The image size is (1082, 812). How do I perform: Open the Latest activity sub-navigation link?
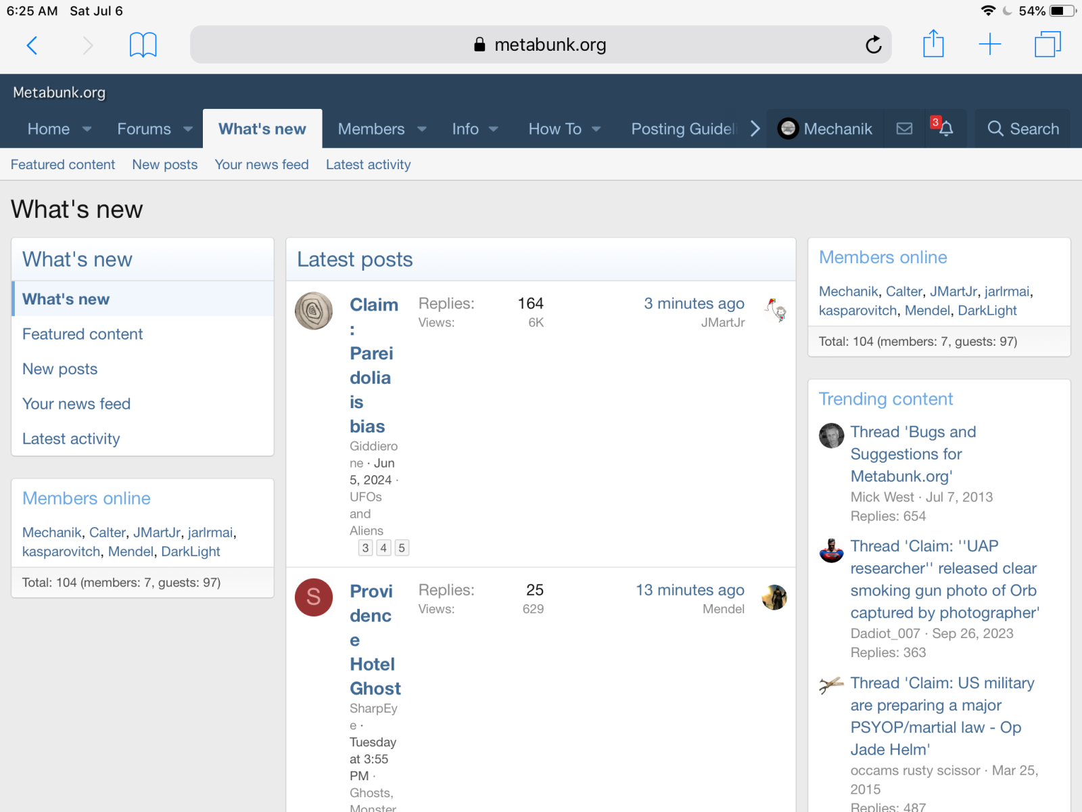tap(368, 164)
